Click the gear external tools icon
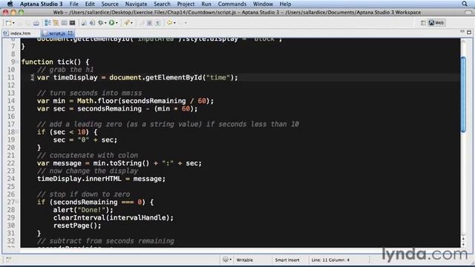 [x=101, y=23]
